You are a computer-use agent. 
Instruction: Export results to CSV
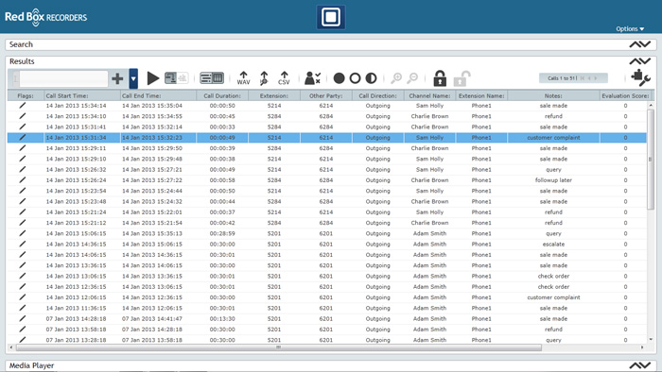pyautogui.click(x=284, y=78)
